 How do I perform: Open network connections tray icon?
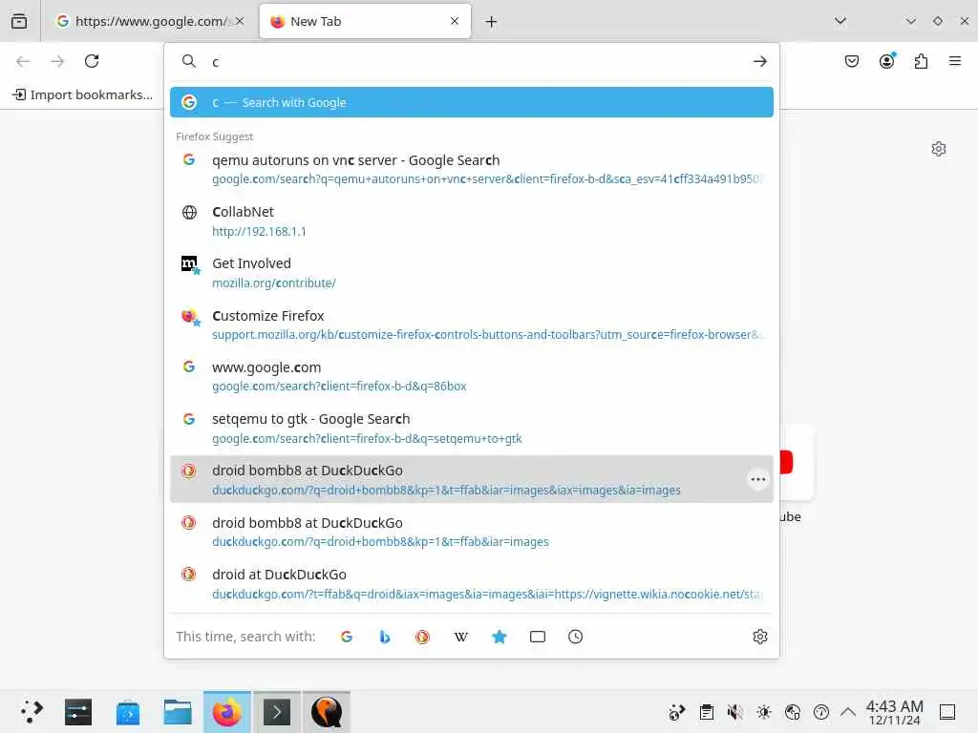pyautogui.click(x=793, y=712)
